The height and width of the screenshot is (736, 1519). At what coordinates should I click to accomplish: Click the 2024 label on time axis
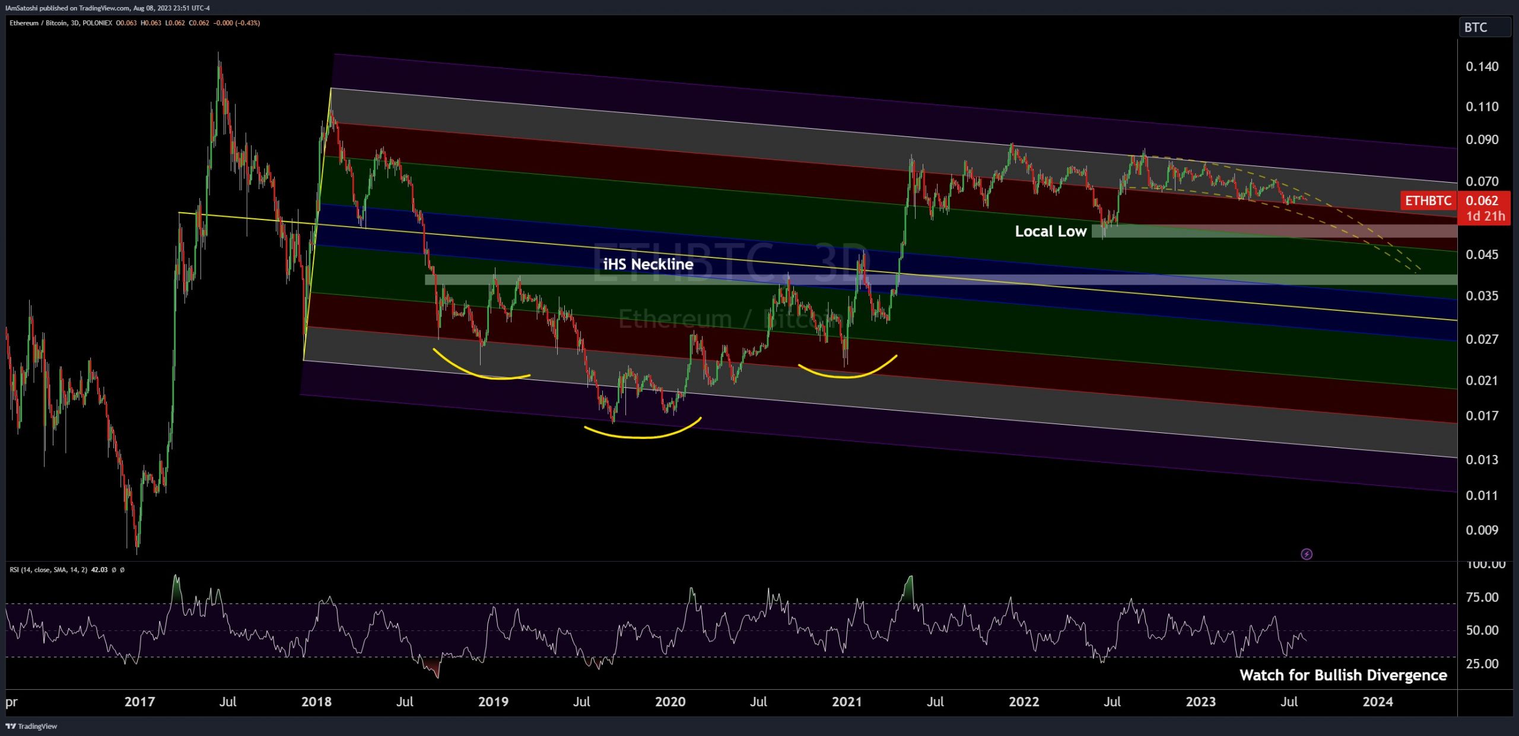tap(1377, 702)
